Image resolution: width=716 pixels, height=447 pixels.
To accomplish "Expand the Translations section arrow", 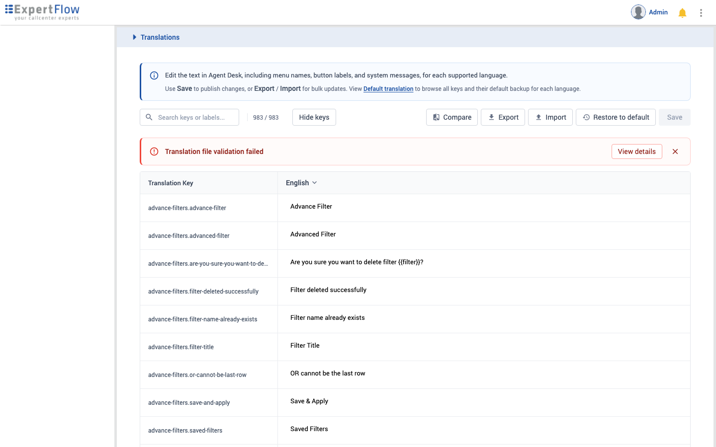I will tap(134, 37).
